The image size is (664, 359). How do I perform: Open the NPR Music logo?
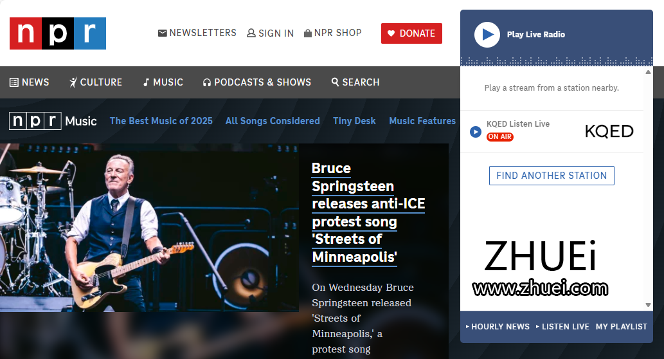pyautogui.click(x=53, y=121)
